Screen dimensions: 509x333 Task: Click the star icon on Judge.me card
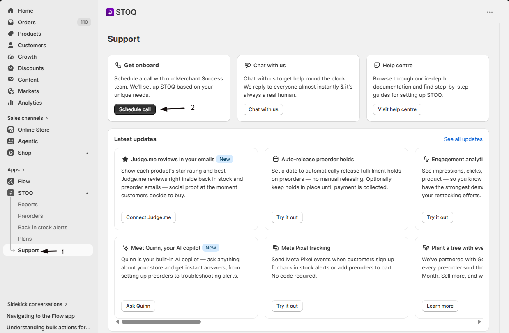(125, 159)
